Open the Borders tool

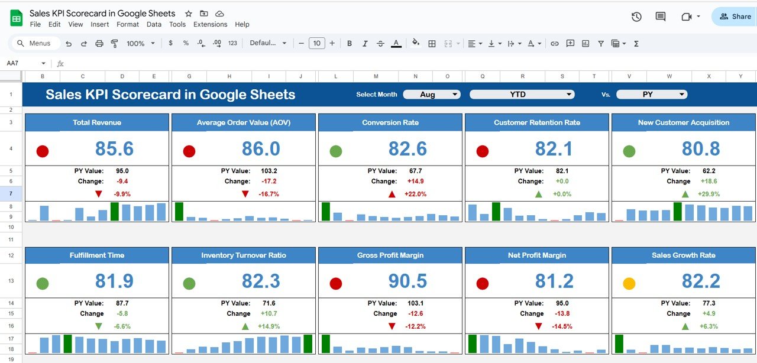[432, 43]
